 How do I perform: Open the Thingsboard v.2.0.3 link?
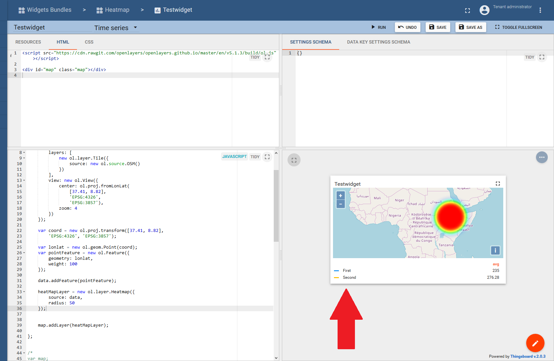click(528, 356)
